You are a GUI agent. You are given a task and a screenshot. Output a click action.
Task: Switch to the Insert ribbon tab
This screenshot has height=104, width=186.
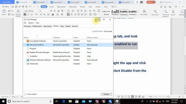pos(51,7)
